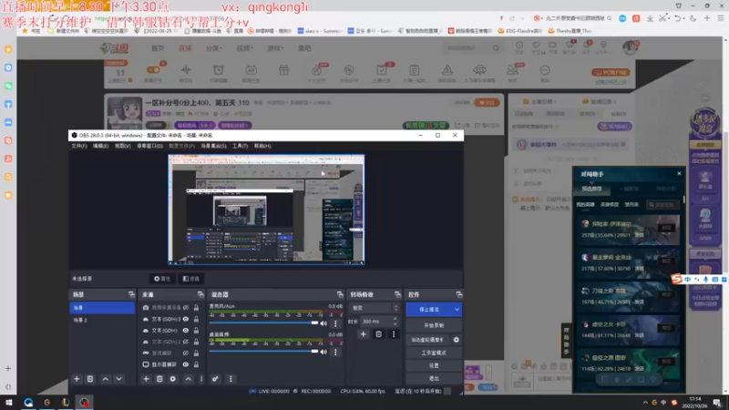
Task: Open OBS Docks menu
Action: coord(149,146)
